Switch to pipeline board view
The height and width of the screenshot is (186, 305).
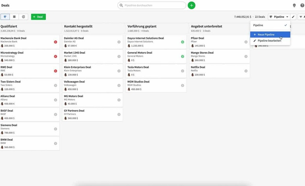pos(5,17)
